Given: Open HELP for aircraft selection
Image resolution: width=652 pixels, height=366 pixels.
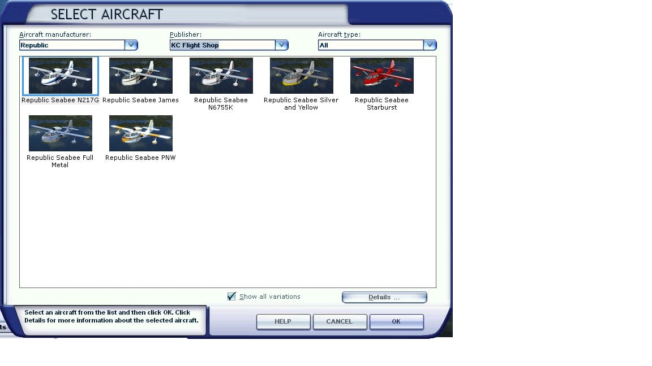Looking at the screenshot, I should [283, 321].
